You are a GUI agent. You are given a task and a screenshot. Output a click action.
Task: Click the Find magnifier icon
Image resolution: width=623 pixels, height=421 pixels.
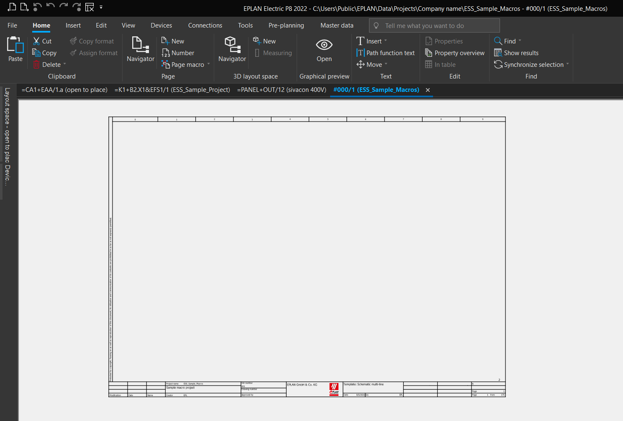(x=498, y=41)
